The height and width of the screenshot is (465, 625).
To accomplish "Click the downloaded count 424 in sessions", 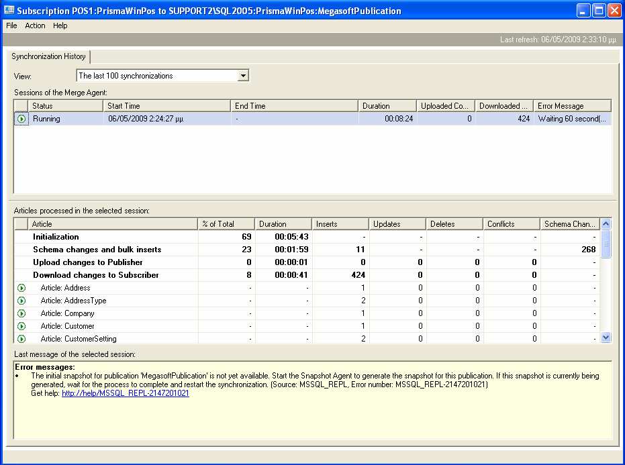I will coord(524,119).
